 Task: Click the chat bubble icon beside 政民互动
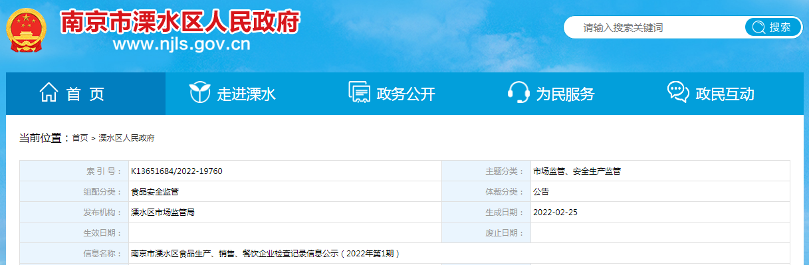click(x=677, y=93)
